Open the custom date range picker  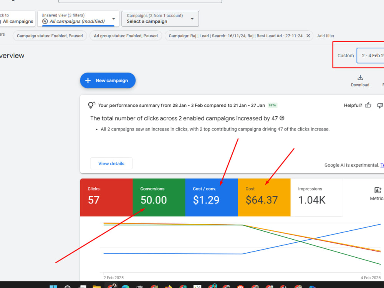370,56
